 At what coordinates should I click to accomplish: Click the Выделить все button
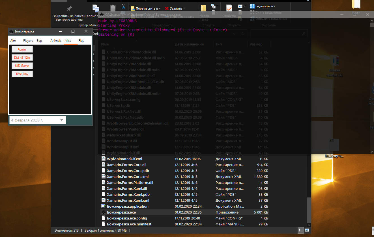coord(263,6)
